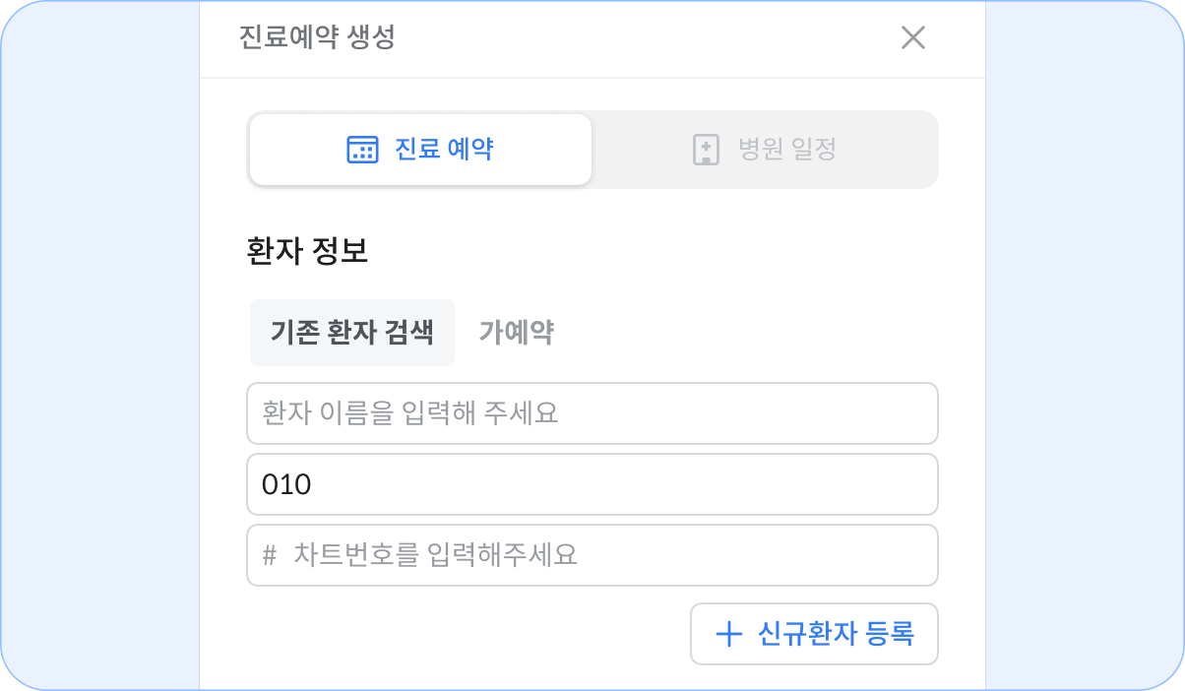
Task: Focus the 차트번호 input field
Action: click(x=592, y=555)
